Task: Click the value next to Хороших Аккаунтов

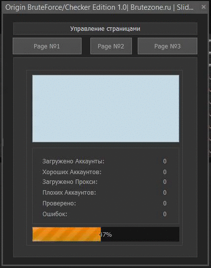Action: click(165, 172)
